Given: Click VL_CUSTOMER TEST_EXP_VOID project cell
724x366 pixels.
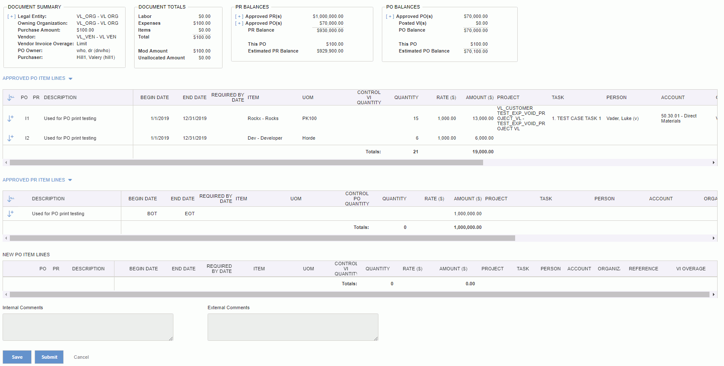Looking at the screenshot, I should [521, 119].
